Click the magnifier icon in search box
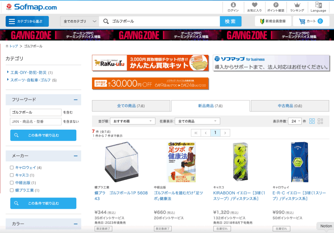 click(x=106, y=21)
